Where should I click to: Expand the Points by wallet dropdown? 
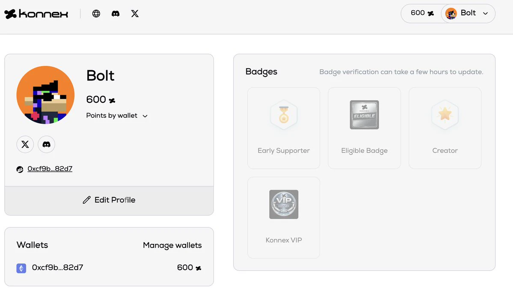(117, 116)
